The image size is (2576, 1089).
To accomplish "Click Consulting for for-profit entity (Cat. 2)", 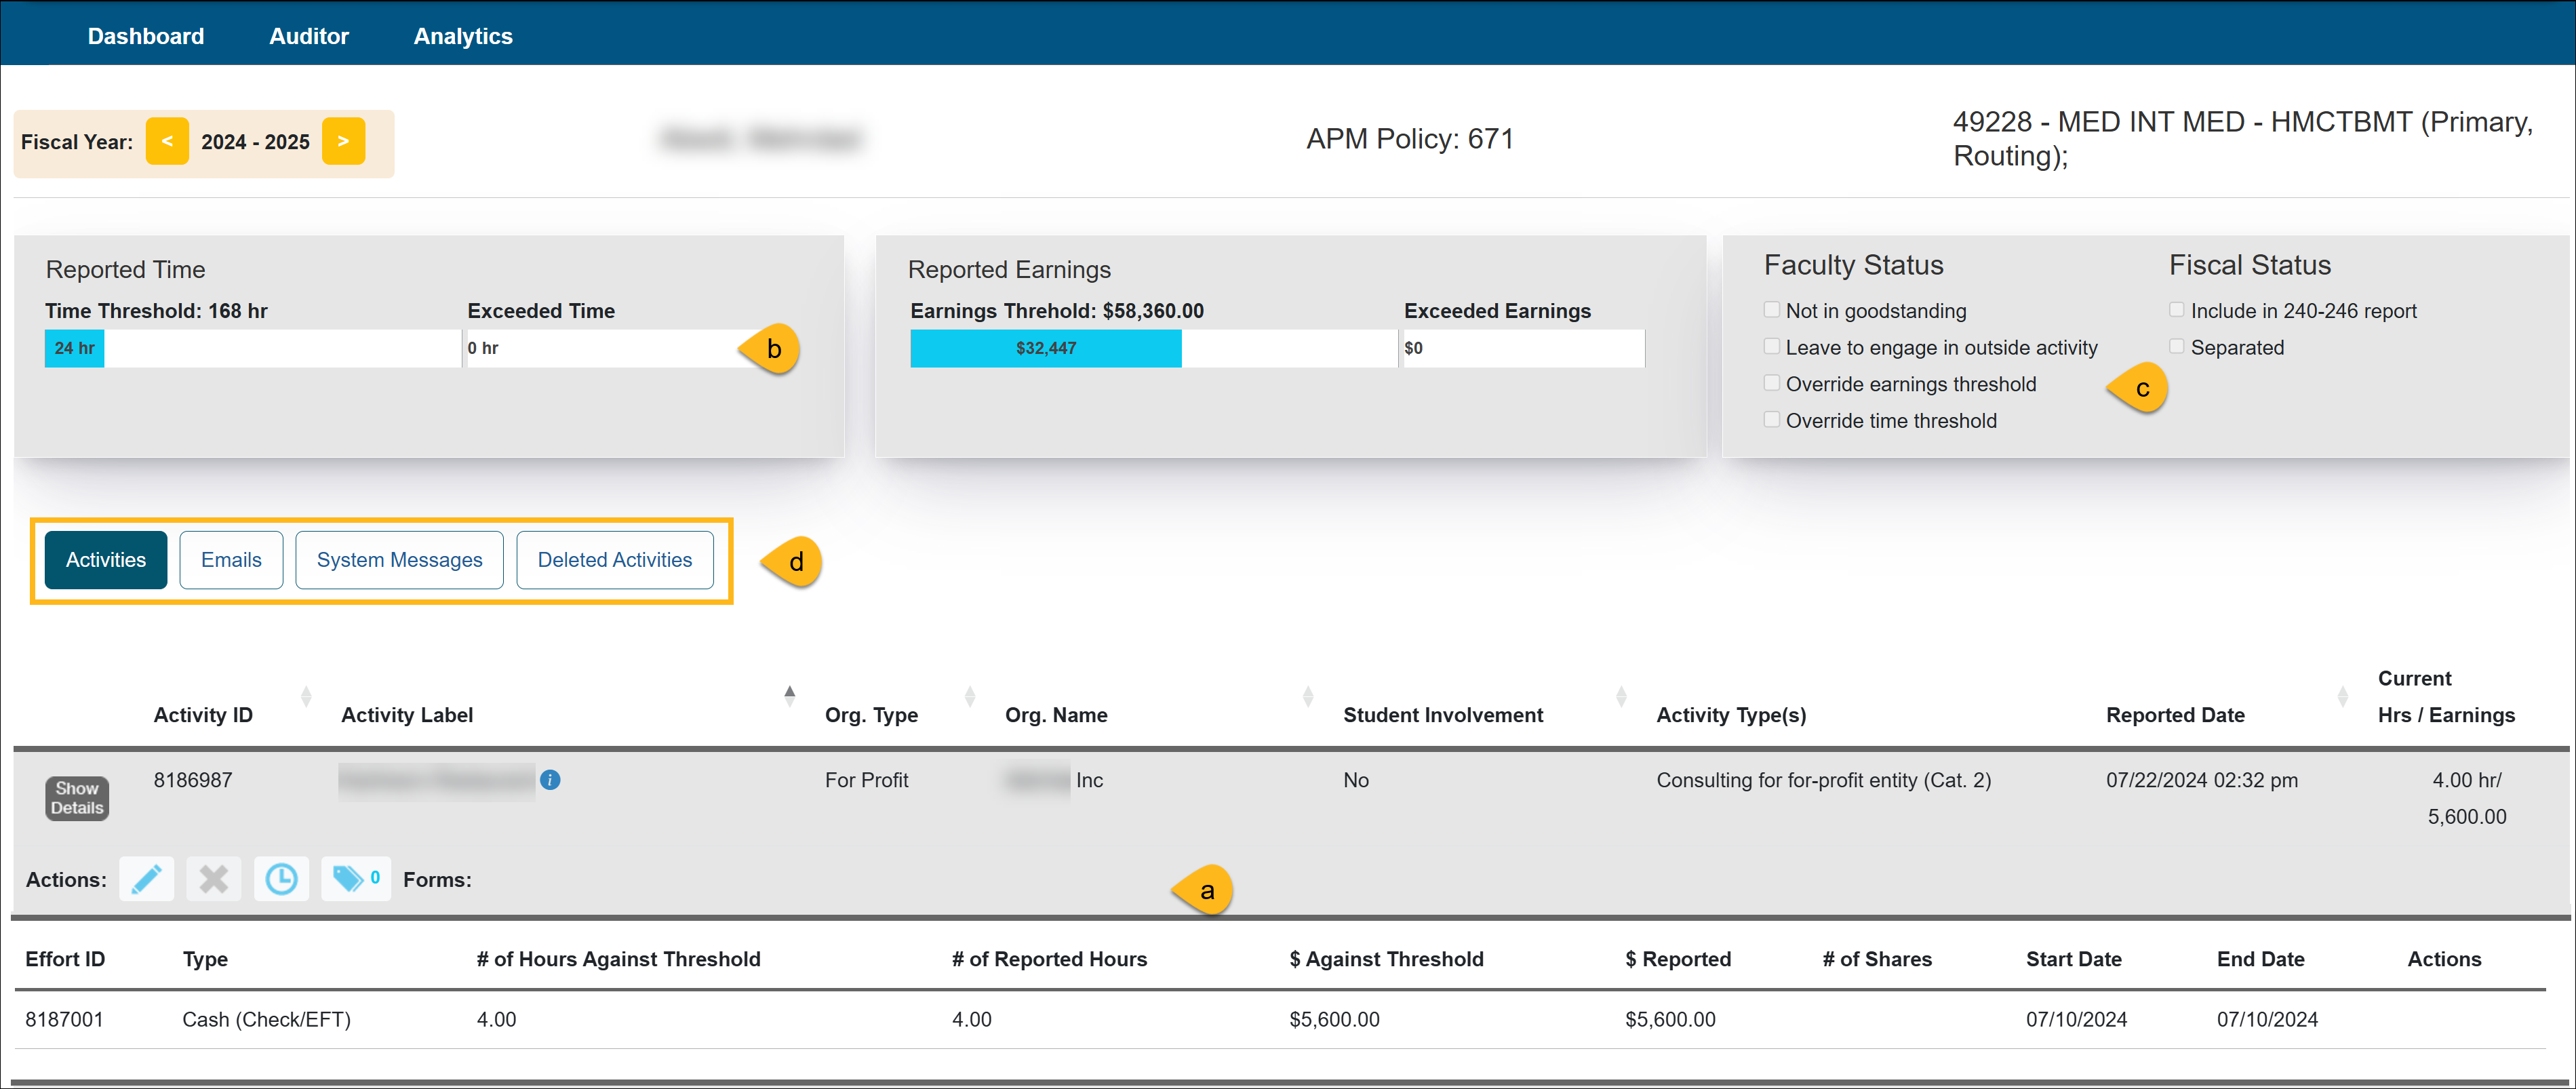I will point(1824,780).
